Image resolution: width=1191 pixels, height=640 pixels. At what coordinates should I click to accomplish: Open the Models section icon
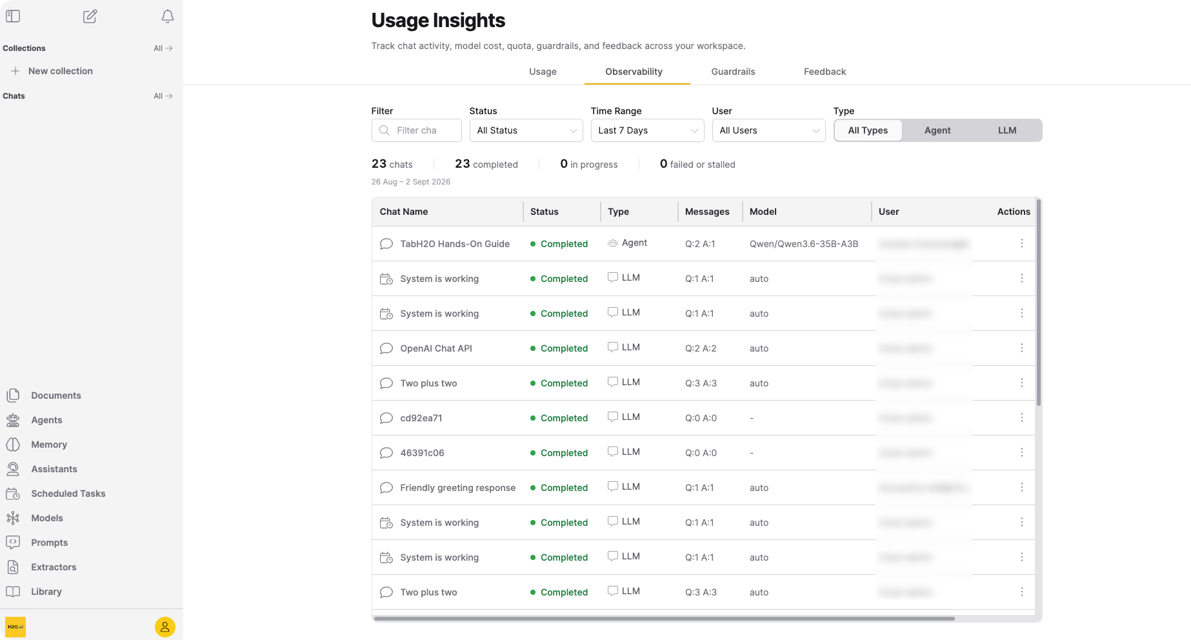pos(13,518)
